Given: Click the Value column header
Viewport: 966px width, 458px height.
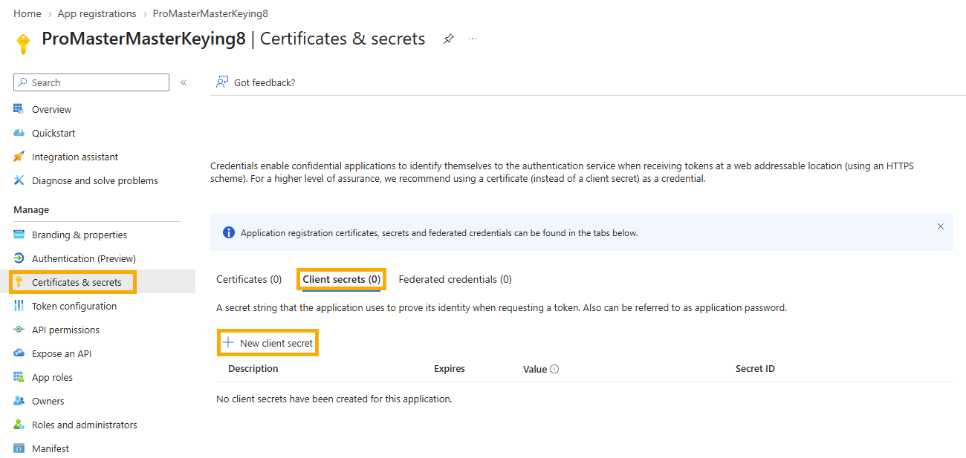Looking at the screenshot, I should (x=535, y=369).
